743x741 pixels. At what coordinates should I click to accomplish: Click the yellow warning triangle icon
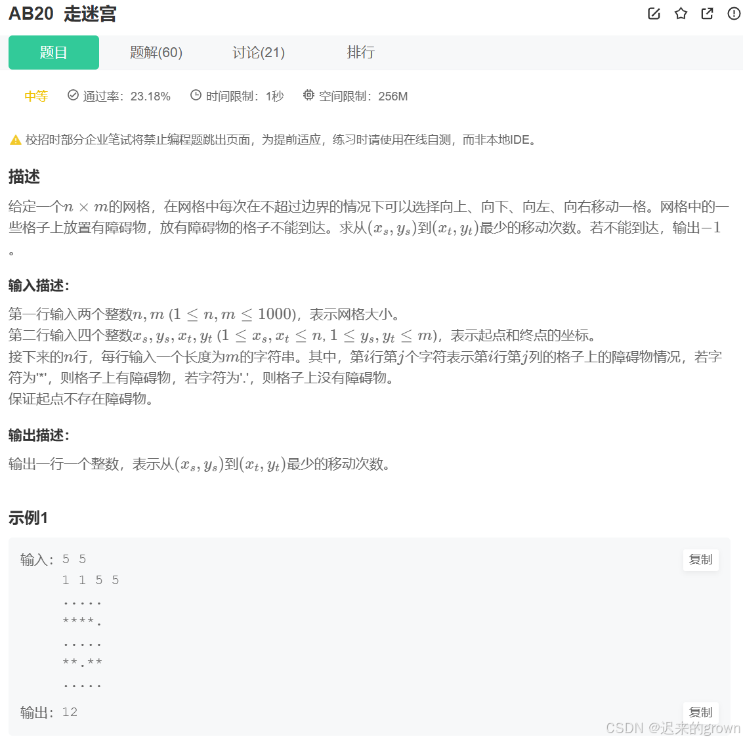(x=16, y=140)
